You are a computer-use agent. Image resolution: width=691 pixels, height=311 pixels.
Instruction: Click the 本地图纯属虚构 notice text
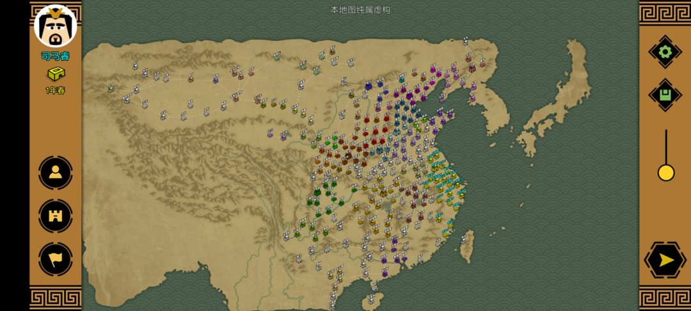pyautogui.click(x=360, y=10)
